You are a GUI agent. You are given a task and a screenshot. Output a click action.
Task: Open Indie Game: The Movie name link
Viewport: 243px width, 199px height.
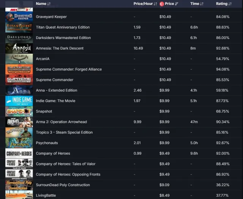55,101
